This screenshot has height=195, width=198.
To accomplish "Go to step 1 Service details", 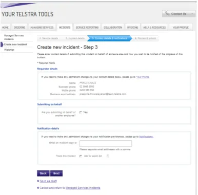I will (x=49, y=38).
